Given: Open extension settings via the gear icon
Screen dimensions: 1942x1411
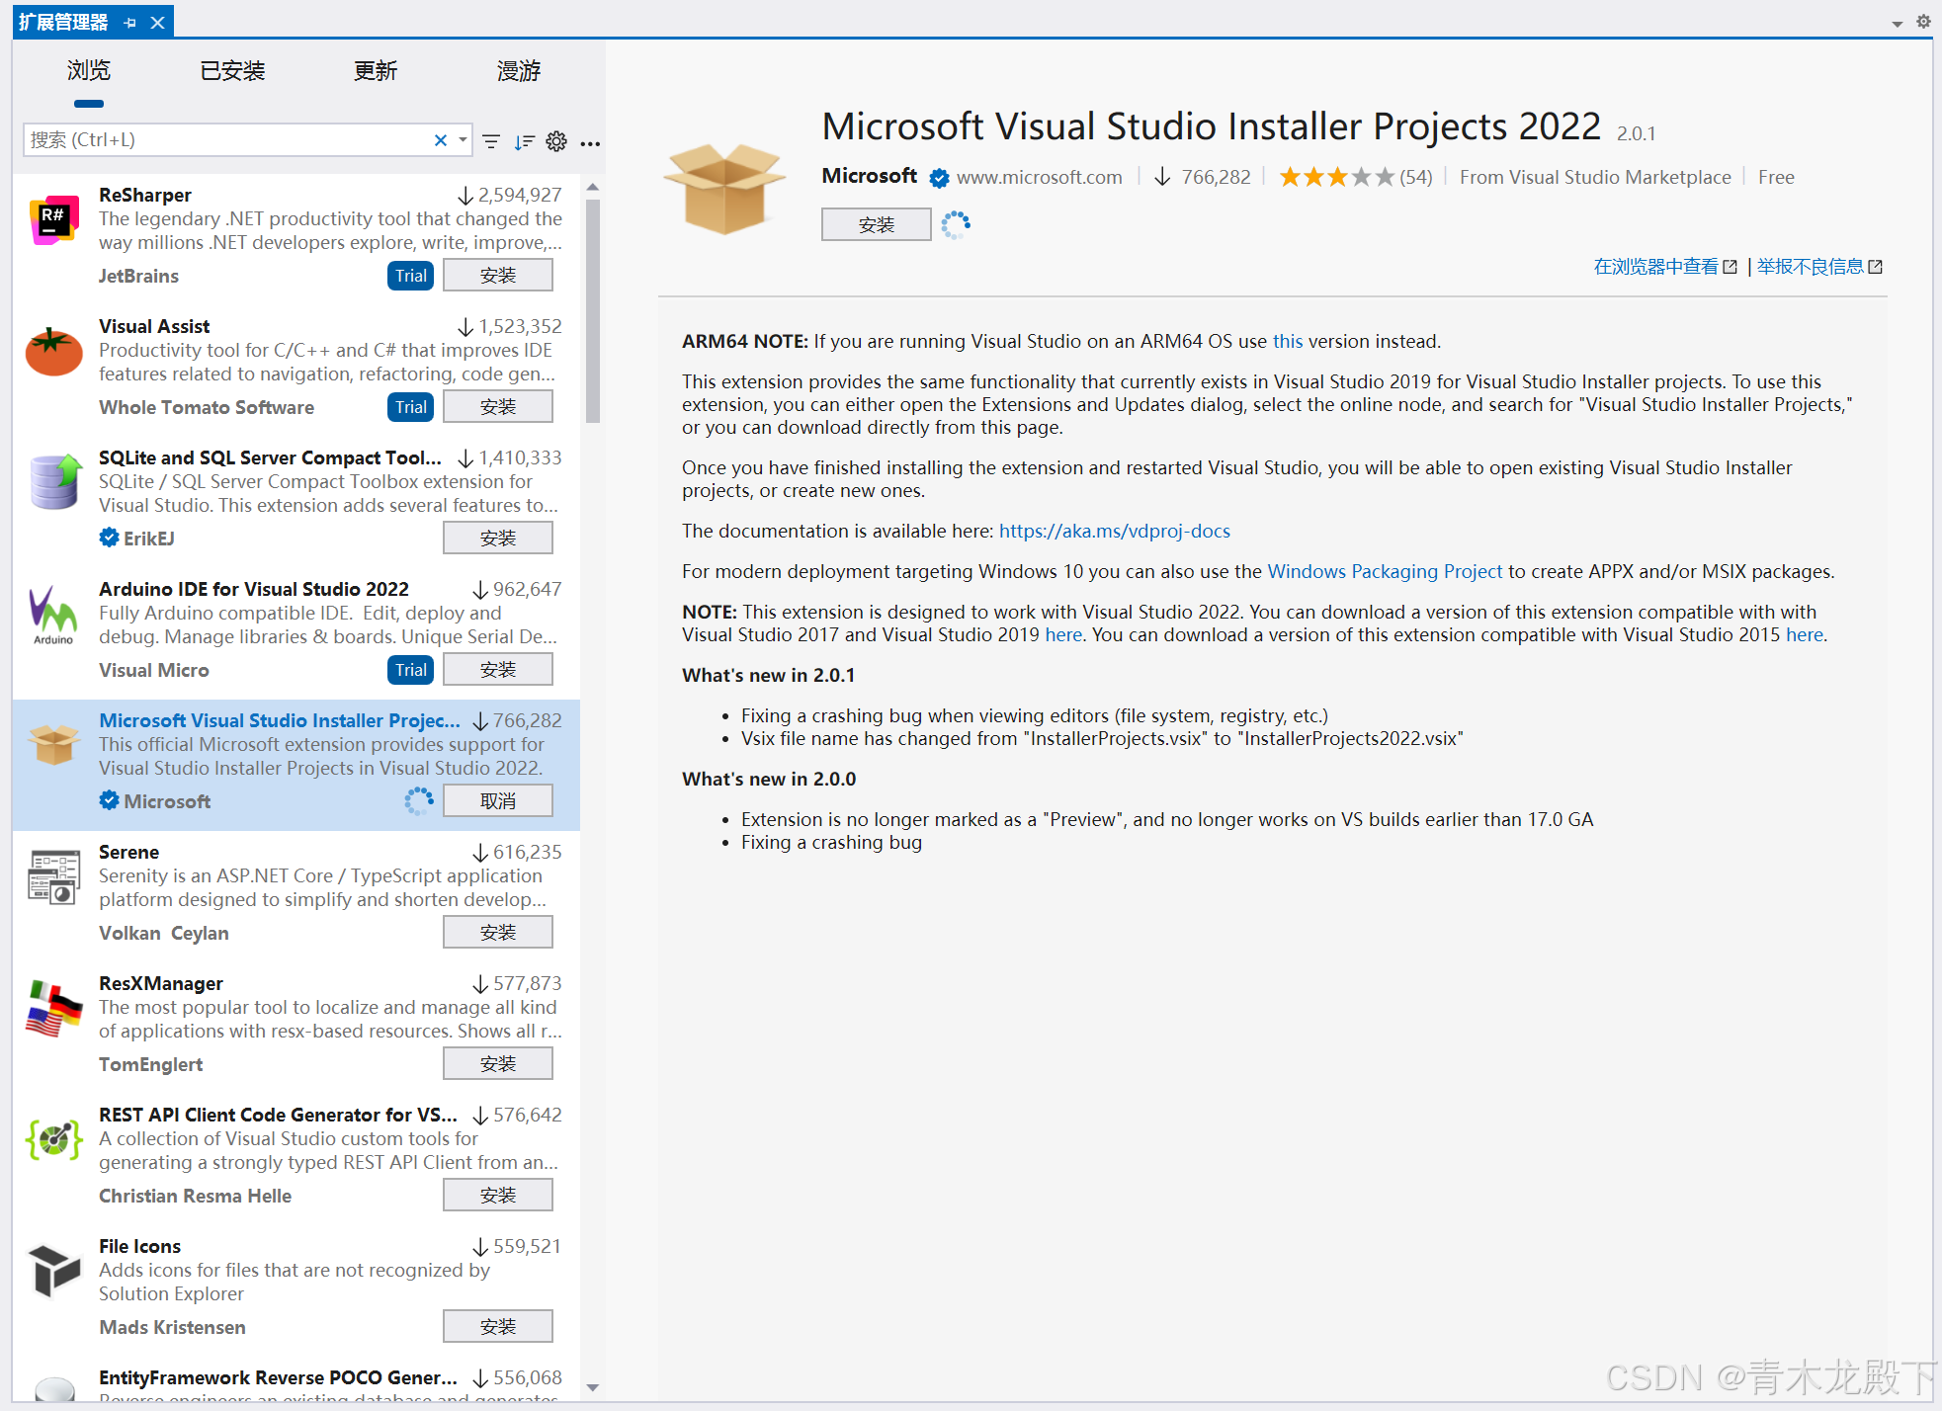Looking at the screenshot, I should pyautogui.click(x=556, y=141).
